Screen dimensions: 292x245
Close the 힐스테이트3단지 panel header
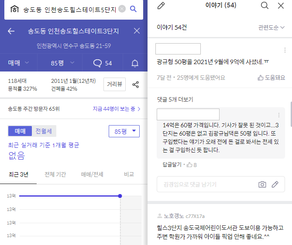click(137, 31)
